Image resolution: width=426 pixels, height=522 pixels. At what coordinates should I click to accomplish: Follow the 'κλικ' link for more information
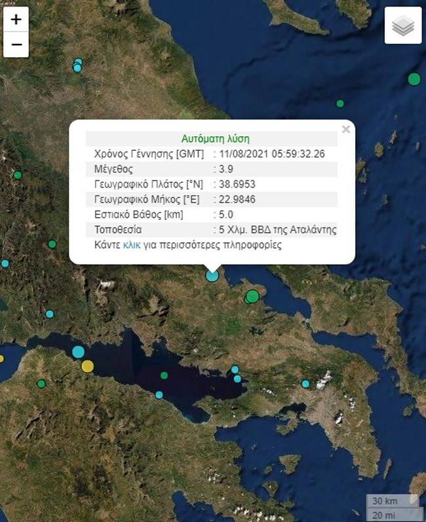point(132,245)
